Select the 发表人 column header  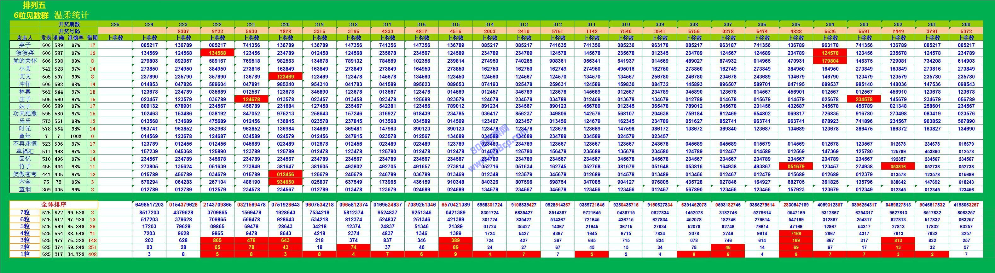pos(25,38)
